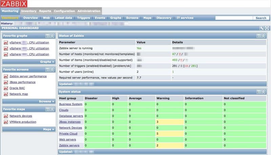The height and width of the screenshot is (155, 271).
Task: Open JBoss performance screen link
Action: coord(22,82)
